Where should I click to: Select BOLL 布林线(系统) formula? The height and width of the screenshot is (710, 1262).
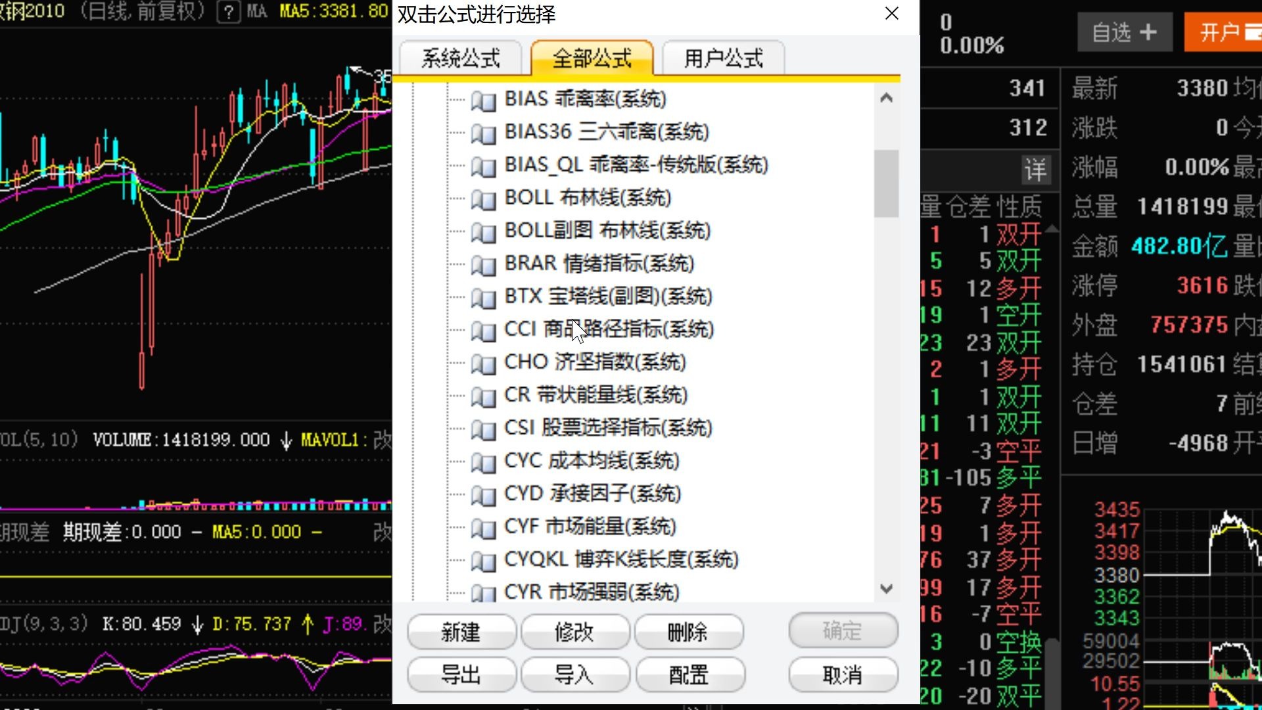click(588, 198)
